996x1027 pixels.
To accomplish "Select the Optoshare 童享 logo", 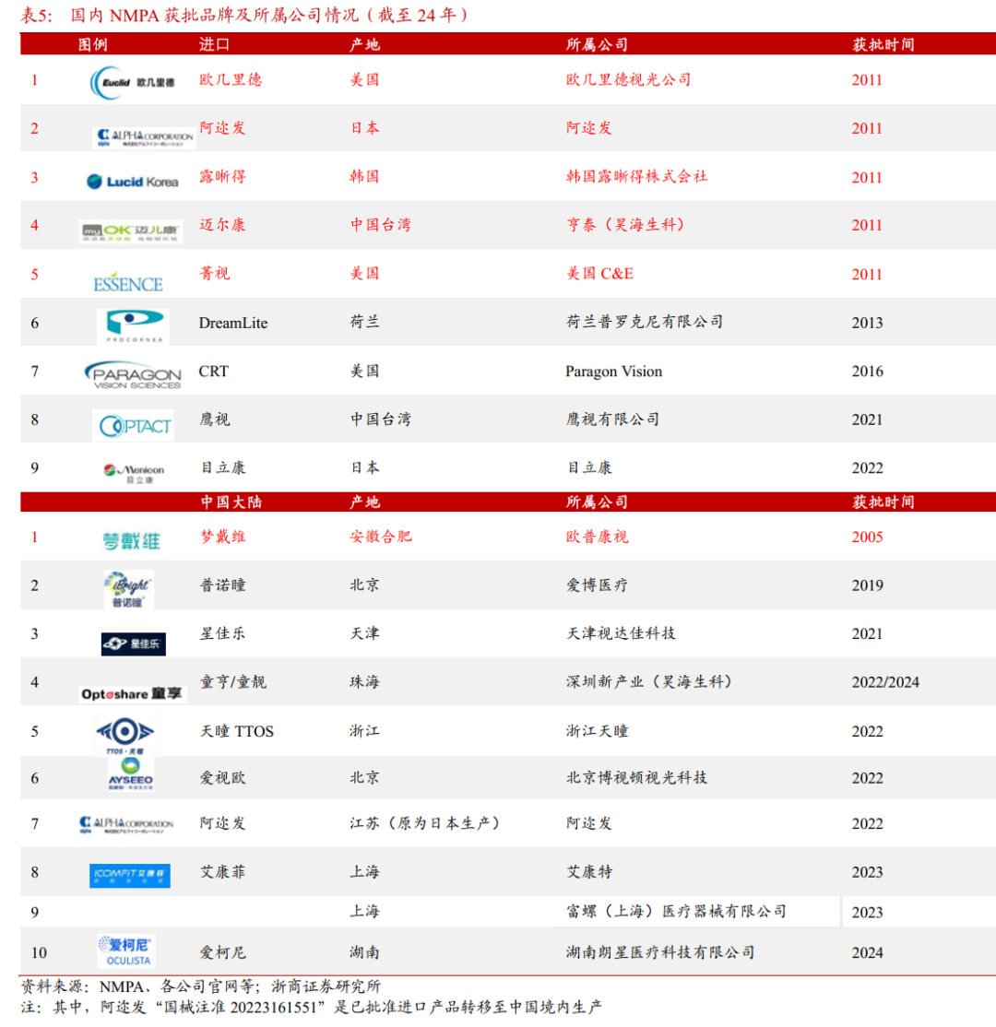I will [132, 694].
